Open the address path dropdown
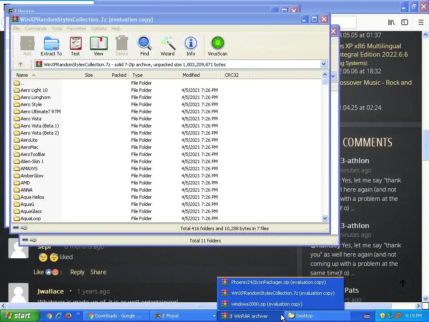 (324, 64)
